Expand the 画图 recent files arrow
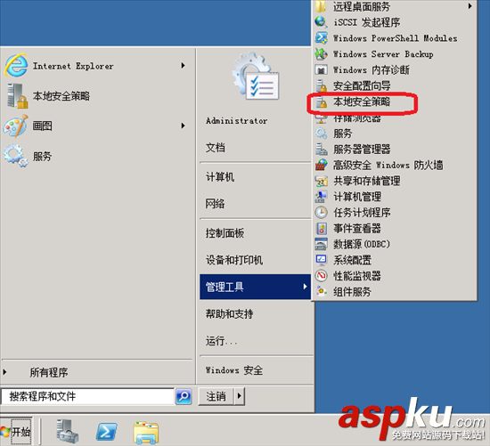The image size is (490, 446). [x=184, y=126]
